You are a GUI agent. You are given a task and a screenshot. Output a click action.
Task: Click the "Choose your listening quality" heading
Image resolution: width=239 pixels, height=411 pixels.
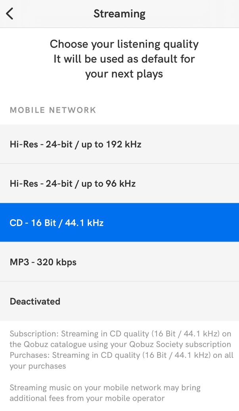(124, 44)
